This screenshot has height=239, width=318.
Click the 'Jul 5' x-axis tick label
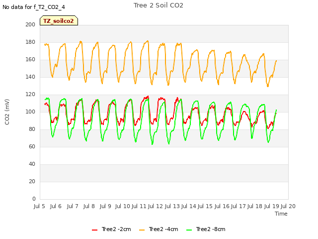coord(39,206)
